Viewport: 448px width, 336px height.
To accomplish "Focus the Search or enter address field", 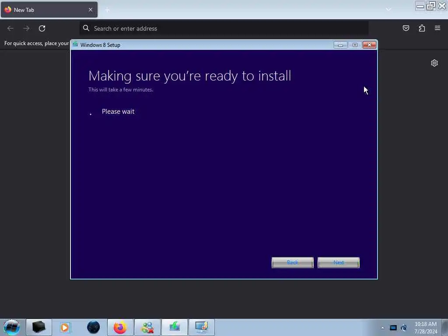I will pos(224,28).
